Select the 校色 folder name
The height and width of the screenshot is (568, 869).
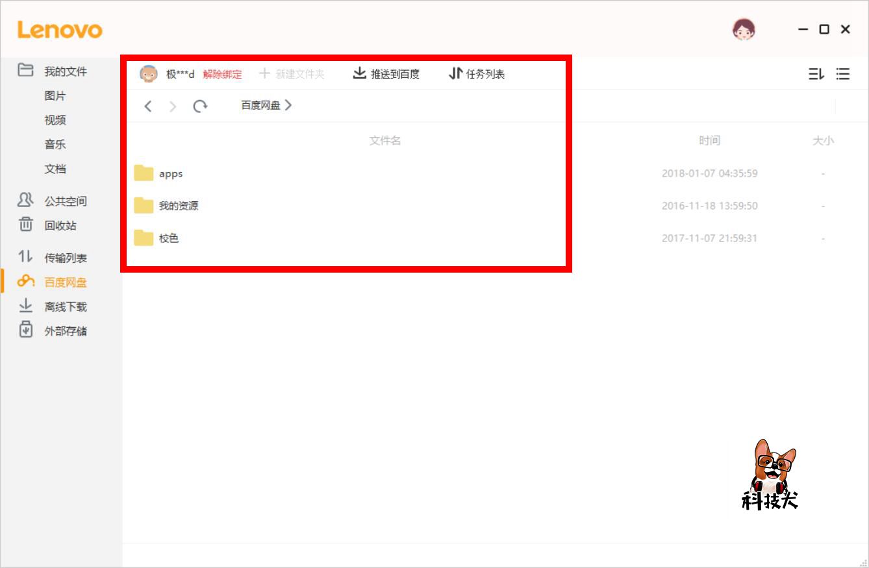[169, 238]
